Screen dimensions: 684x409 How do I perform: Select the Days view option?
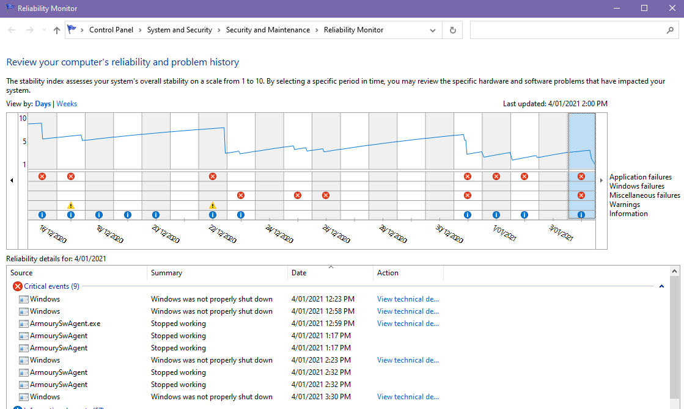(x=43, y=104)
